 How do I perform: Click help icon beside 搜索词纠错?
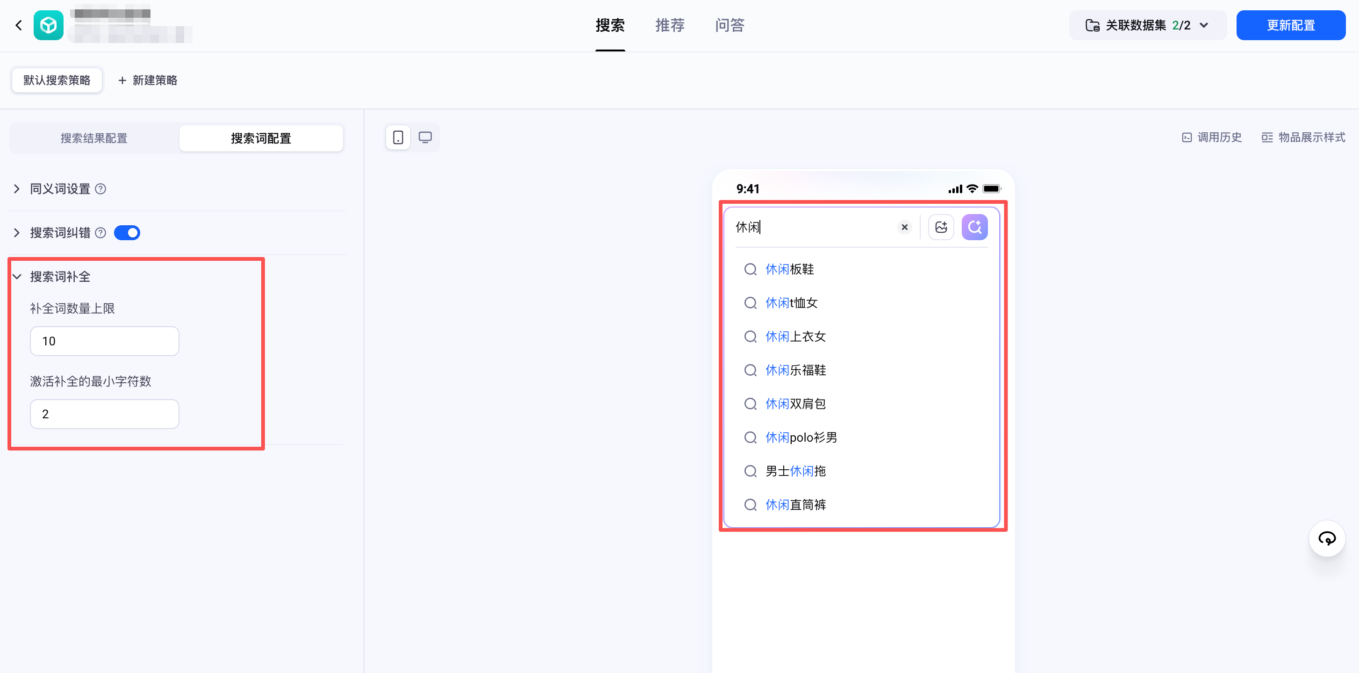pos(101,233)
